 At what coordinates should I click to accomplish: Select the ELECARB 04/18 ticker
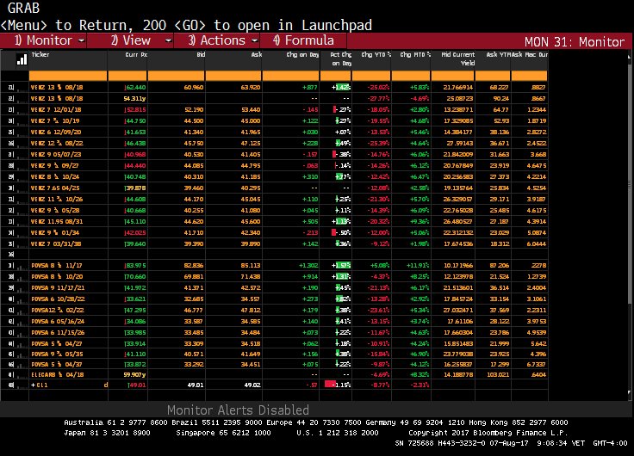point(58,375)
